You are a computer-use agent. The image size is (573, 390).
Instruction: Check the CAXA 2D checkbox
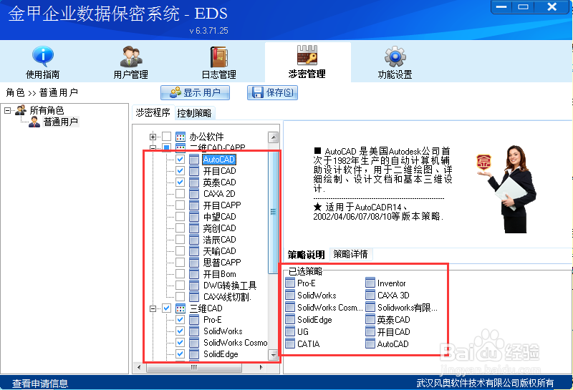180,193
